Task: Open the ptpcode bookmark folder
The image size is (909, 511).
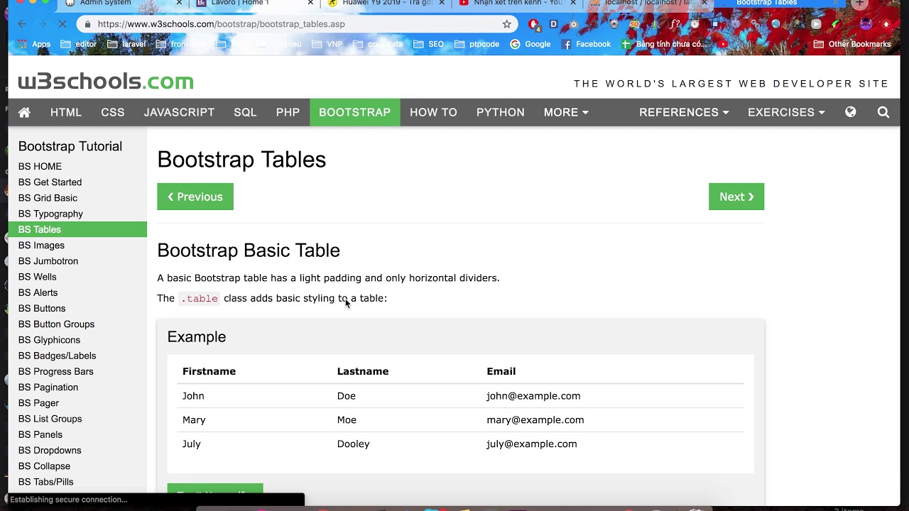Action: [x=477, y=44]
